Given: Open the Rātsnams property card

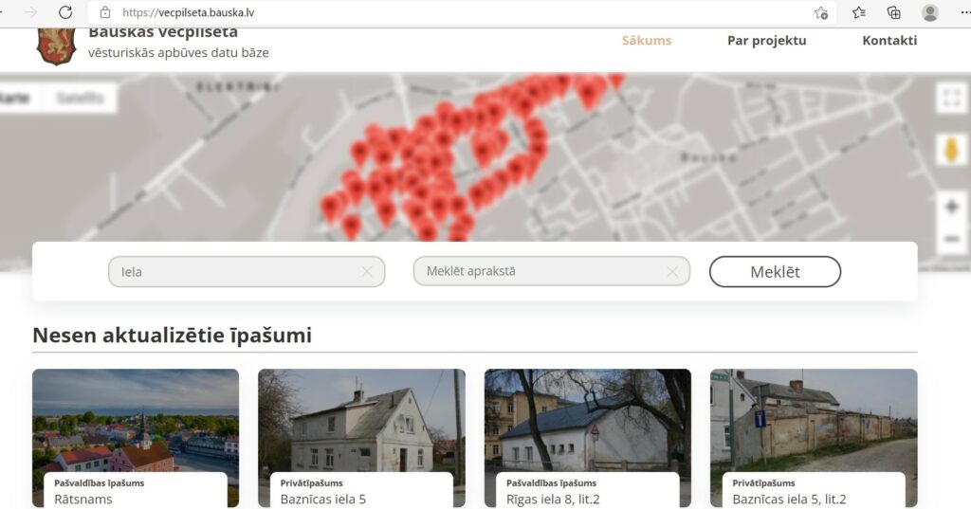Looking at the screenshot, I should (x=136, y=436).
